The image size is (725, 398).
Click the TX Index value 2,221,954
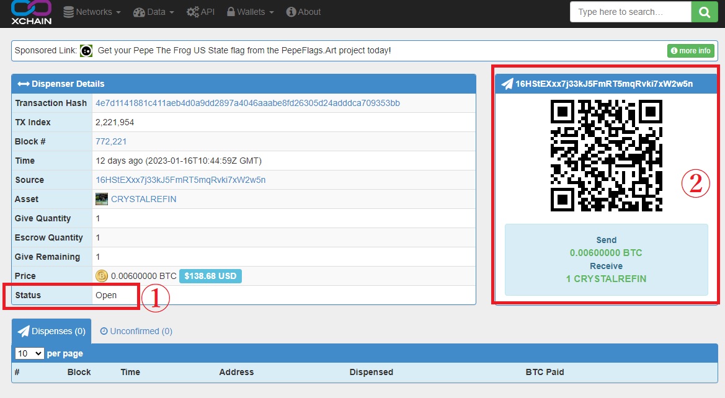click(115, 123)
